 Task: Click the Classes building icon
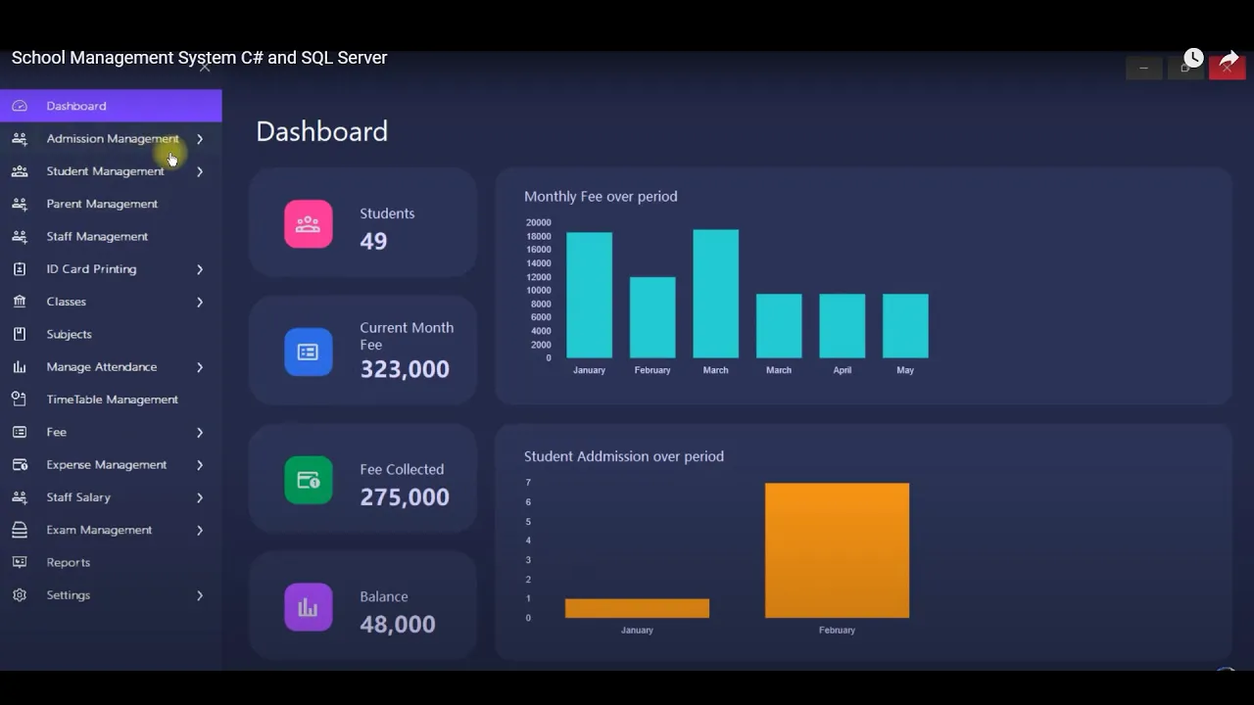click(x=20, y=302)
